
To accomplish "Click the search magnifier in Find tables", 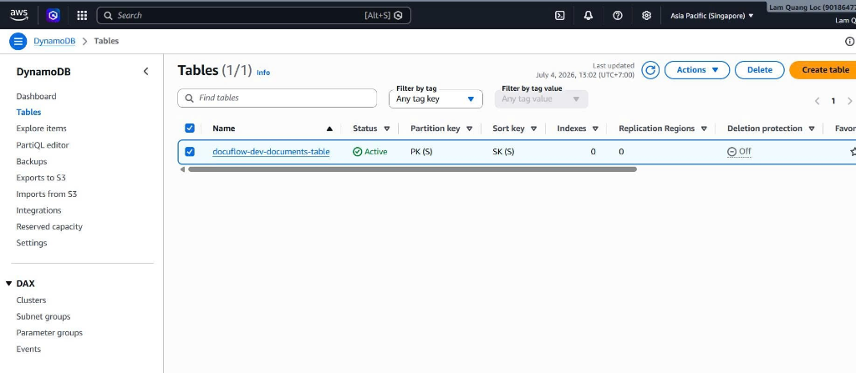I will coord(190,98).
